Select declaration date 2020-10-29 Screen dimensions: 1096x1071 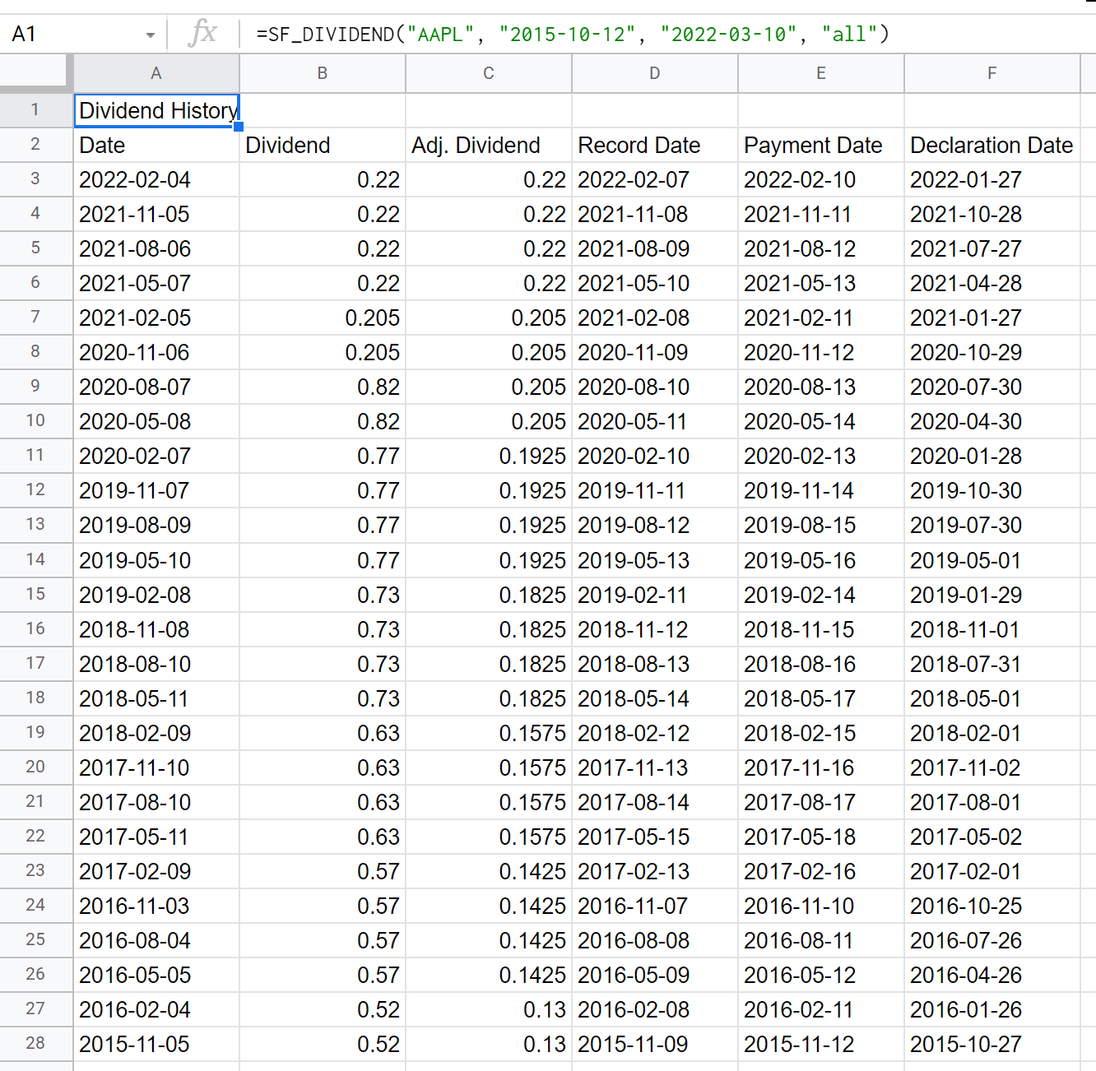pyautogui.click(x=992, y=352)
